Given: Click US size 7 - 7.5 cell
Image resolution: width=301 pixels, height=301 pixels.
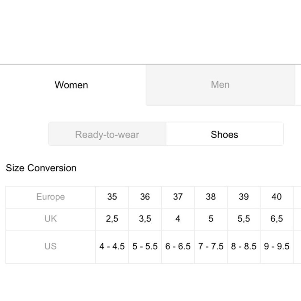Looking at the screenshot, I should pyautogui.click(x=211, y=247).
